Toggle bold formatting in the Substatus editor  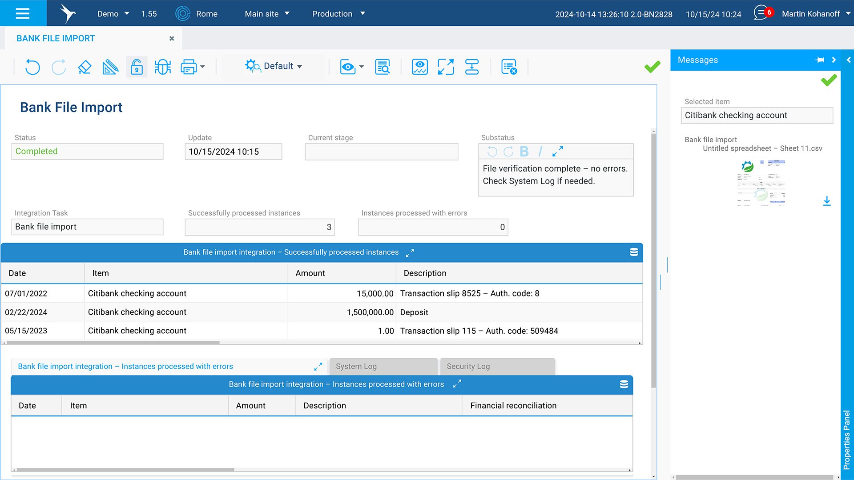524,152
